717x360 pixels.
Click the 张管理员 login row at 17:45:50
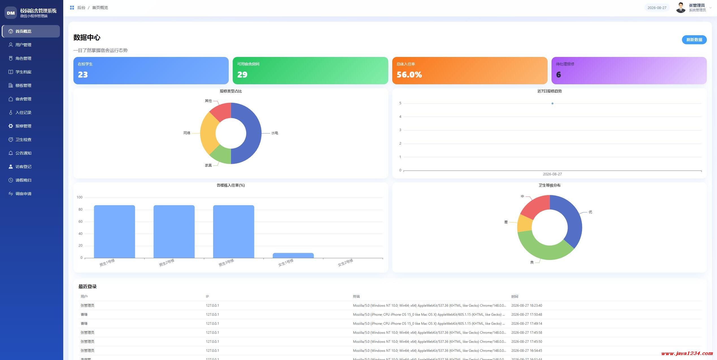(390, 341)
